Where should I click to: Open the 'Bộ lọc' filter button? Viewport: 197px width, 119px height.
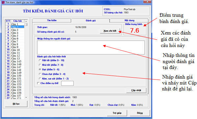(x=16, y=104)
